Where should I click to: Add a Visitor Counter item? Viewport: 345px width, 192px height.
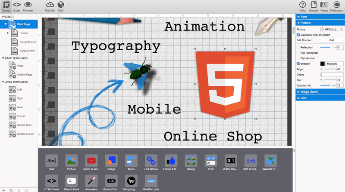pos(231,163)
